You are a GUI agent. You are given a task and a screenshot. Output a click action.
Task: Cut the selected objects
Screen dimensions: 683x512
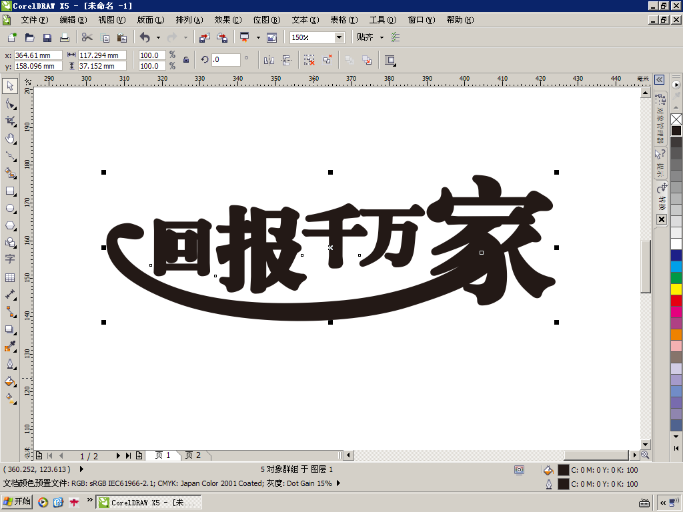[x=87, y=37]
